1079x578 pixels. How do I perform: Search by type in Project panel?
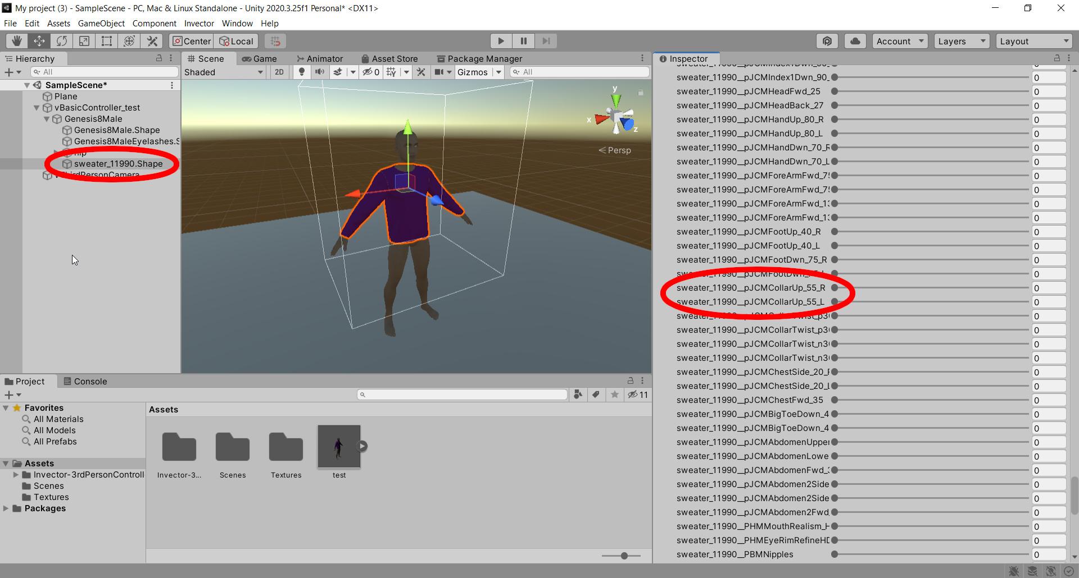(x=578, y=394)
